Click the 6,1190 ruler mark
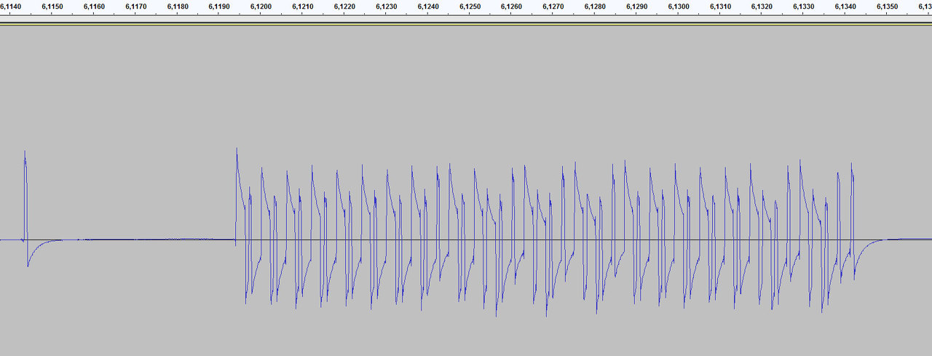The height and width of the screenshot is (356, 932). click(x=220, y=7)
